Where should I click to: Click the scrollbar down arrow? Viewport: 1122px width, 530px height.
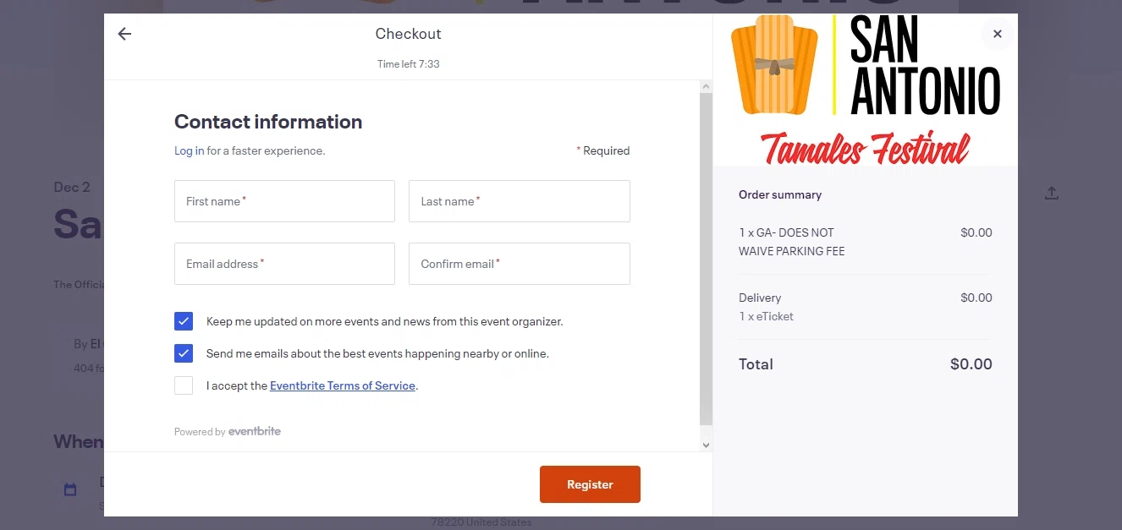(x=707, y=445)
